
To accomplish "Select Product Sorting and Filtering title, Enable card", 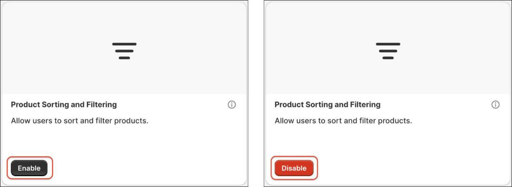I will click(64, 105).
